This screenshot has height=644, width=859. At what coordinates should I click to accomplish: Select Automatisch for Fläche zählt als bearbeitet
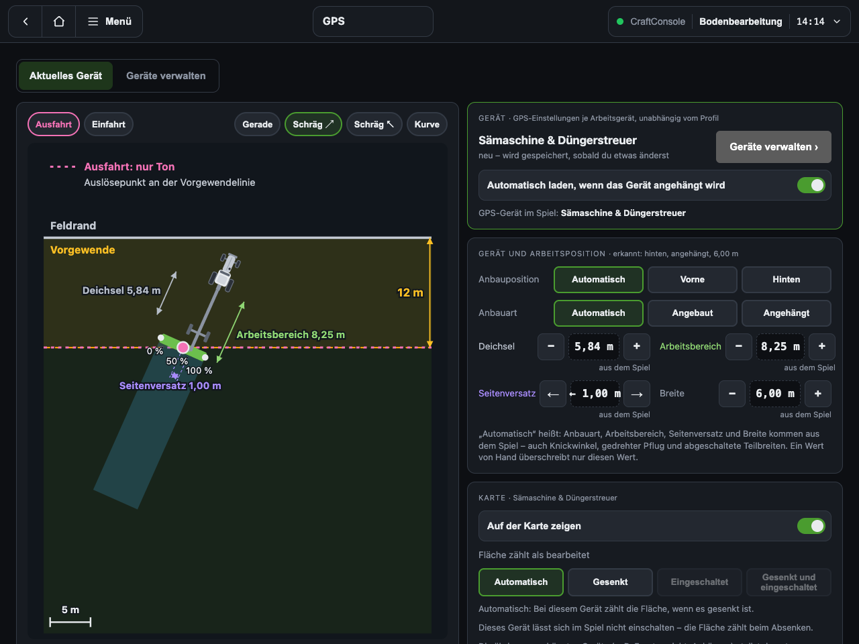[521, 582]
